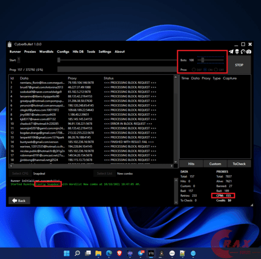Click the 'Retries: 233' data stat
Viewport: 261px width, 259px height.
189,195
